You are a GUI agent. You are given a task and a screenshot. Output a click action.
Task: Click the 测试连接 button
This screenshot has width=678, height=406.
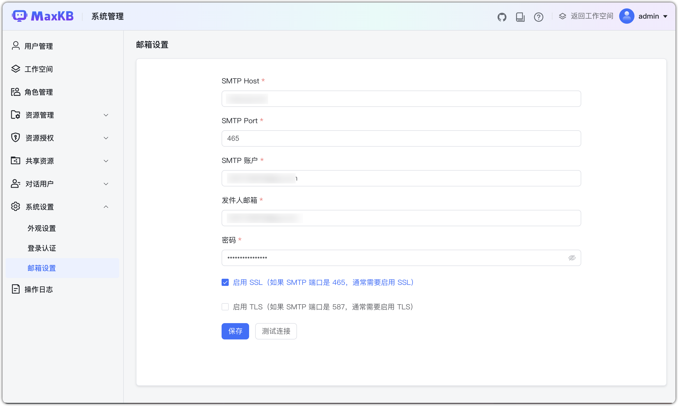[x=276, y=331]
